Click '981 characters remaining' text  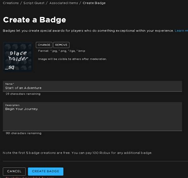tap(23, 133)
